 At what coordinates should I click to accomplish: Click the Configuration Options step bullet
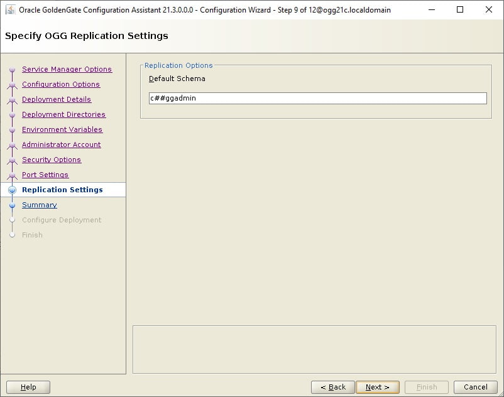12,85
